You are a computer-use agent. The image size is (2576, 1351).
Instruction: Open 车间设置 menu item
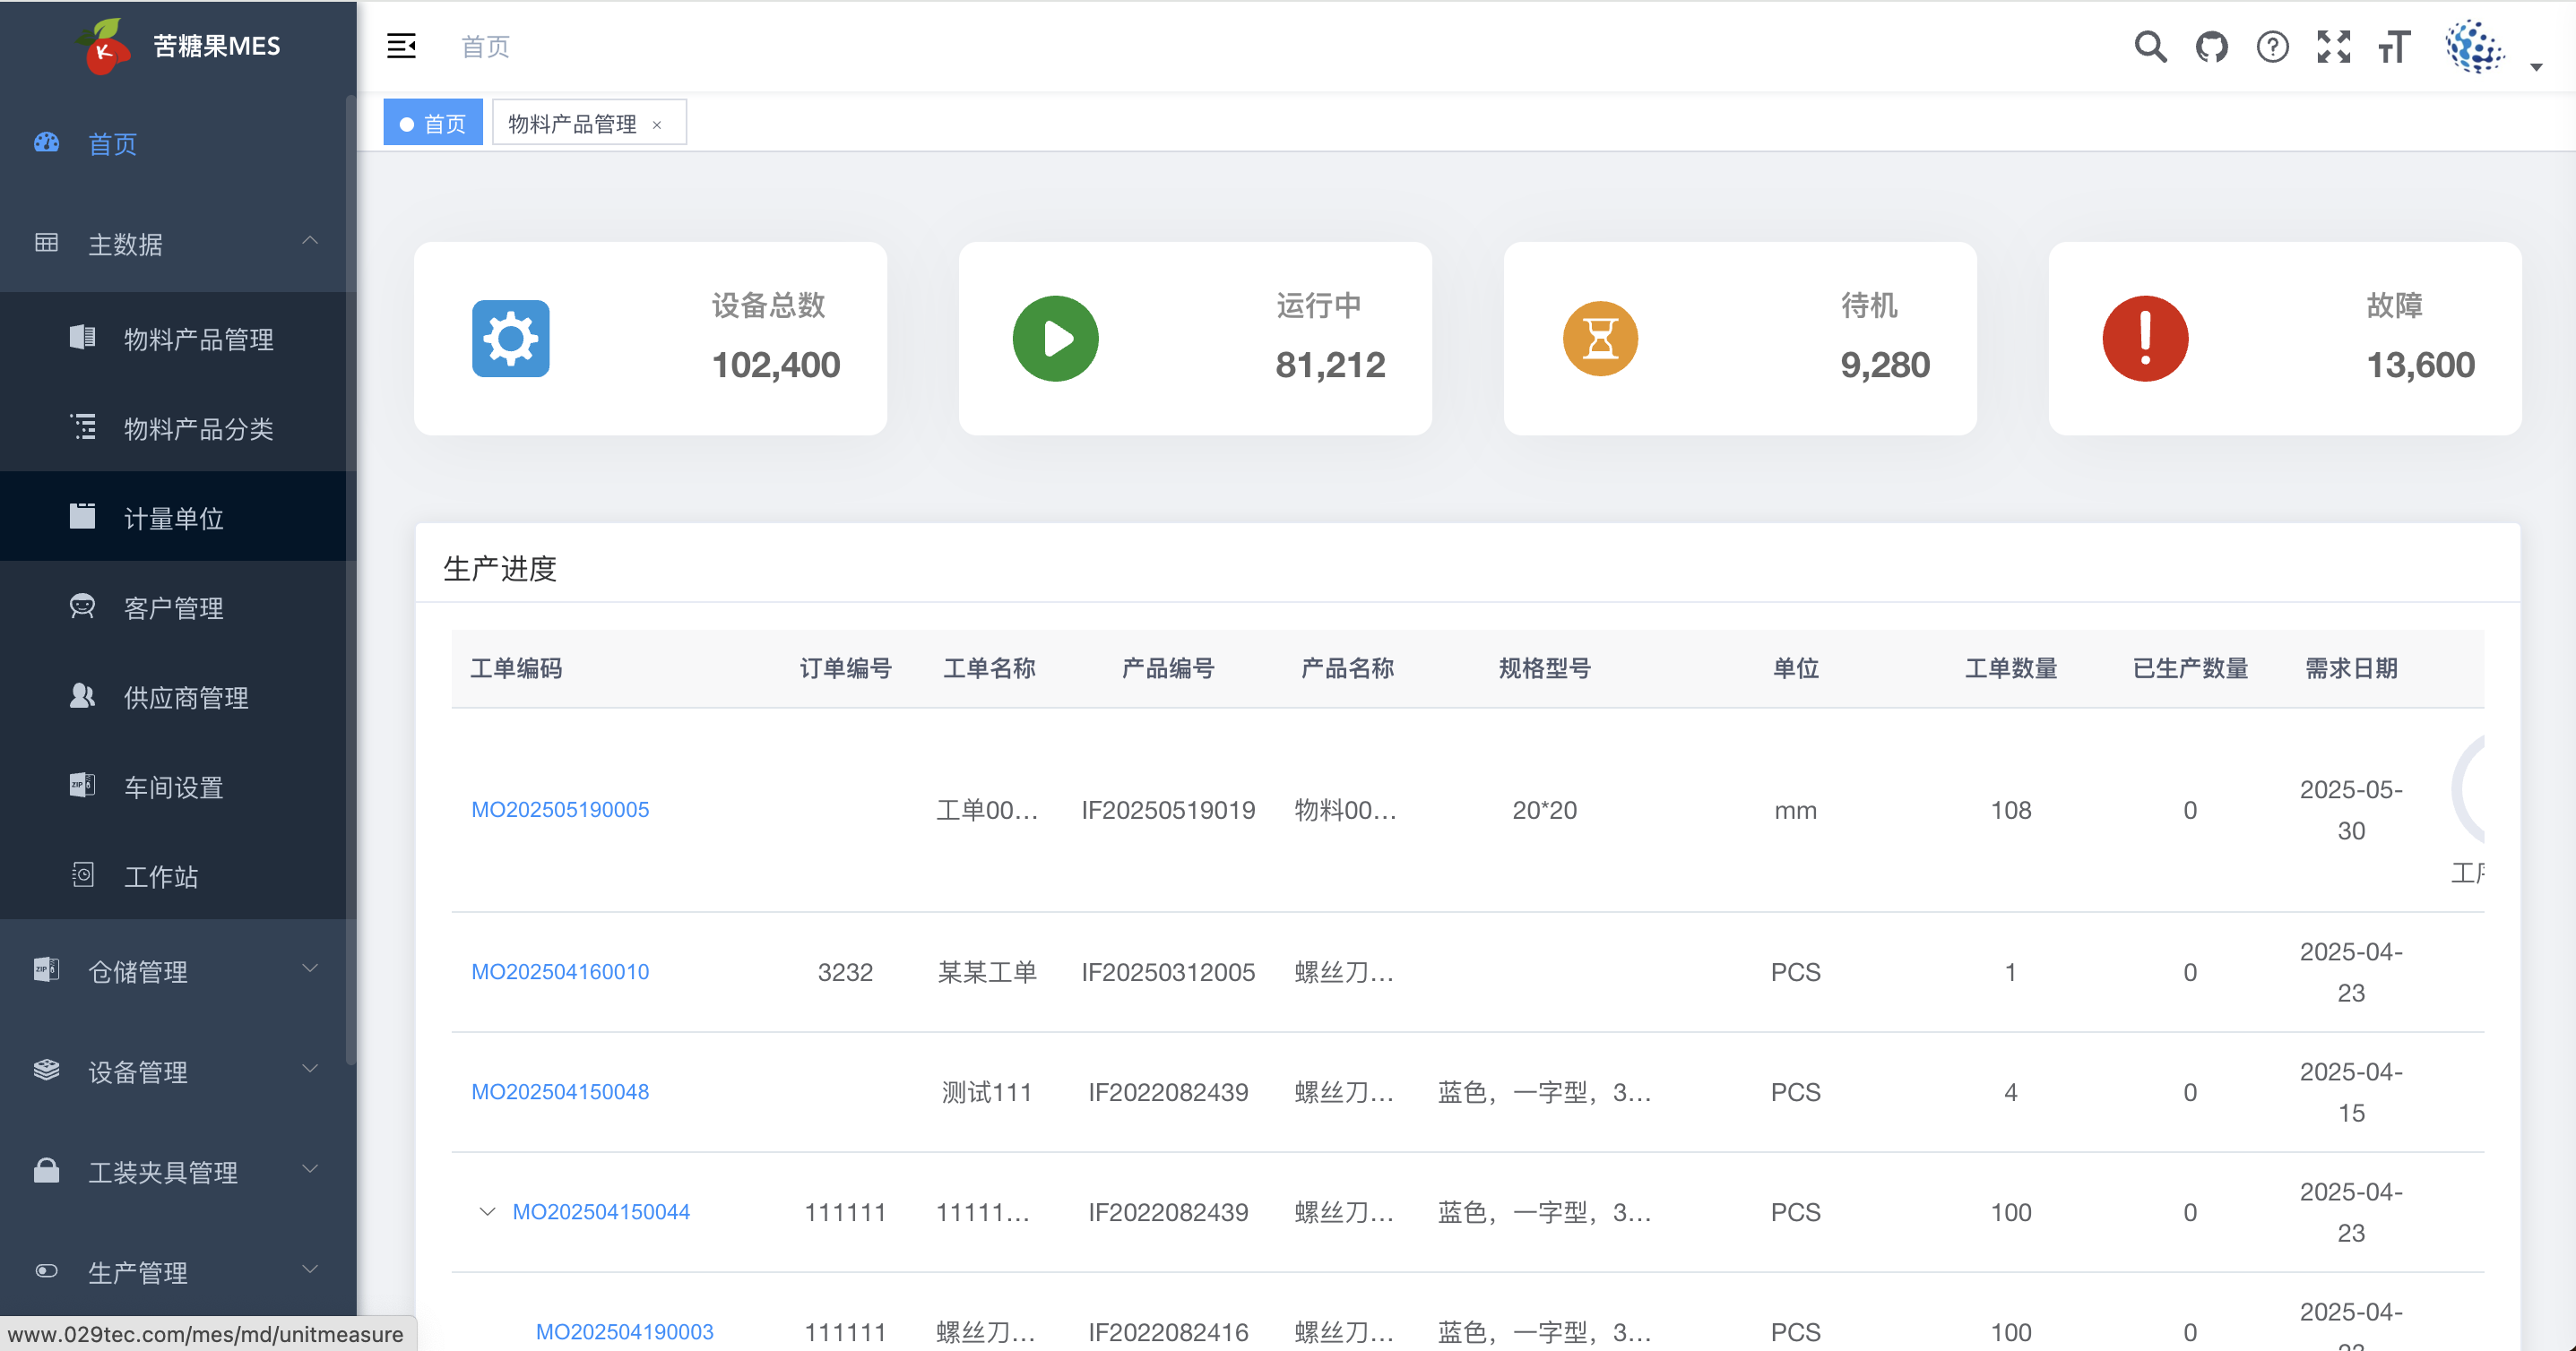pos(178,787)
